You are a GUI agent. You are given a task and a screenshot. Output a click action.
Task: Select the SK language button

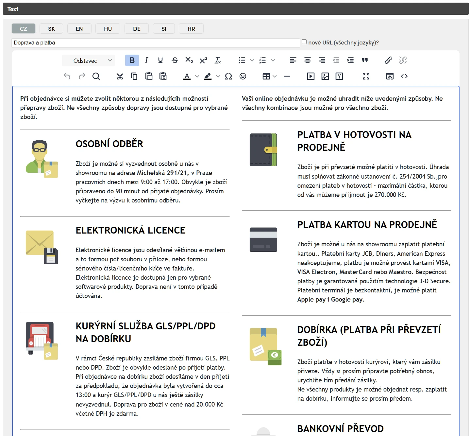(51, 29)
